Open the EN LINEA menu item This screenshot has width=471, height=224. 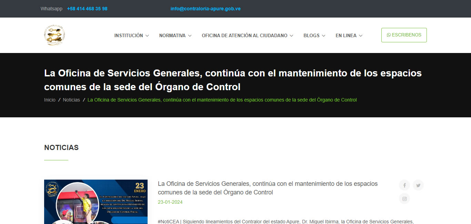coord(346,35)
